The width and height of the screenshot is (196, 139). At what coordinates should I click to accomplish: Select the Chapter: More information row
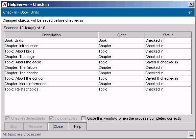[x=98, y=84]
